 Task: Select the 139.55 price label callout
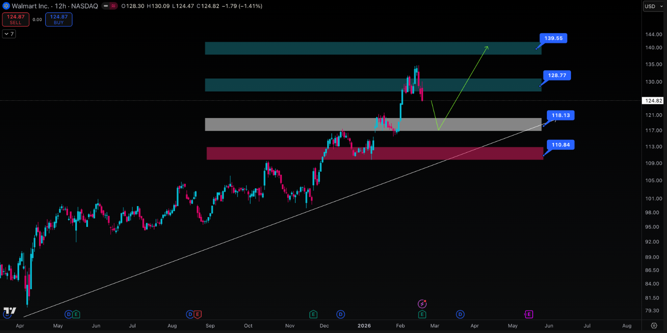pyautogui.click(x=554, y=38)
